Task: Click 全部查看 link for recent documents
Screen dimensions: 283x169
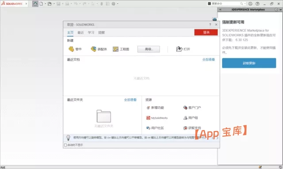Action: point(208,60)
